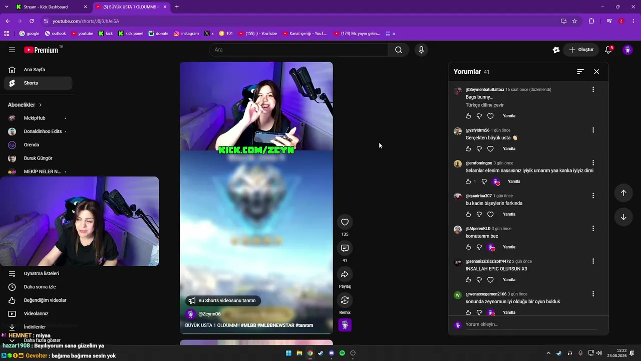Open the comment sort options

[580, 72]
